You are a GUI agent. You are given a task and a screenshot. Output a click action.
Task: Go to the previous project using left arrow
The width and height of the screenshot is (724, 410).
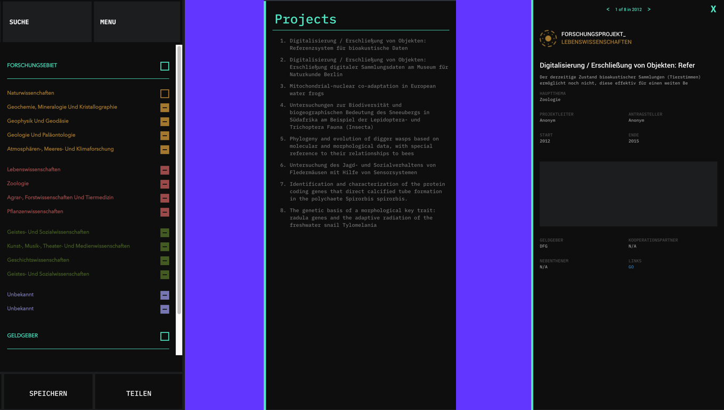coord(608,10)
